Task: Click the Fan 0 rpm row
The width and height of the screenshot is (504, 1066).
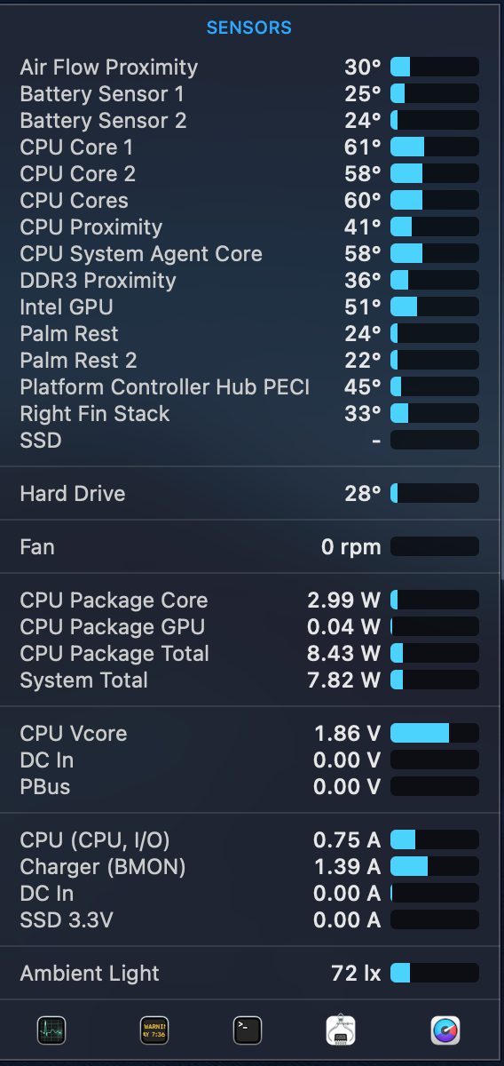Action: coord(249,546)
